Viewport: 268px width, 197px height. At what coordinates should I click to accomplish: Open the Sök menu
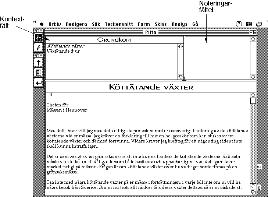click(96, 24)
